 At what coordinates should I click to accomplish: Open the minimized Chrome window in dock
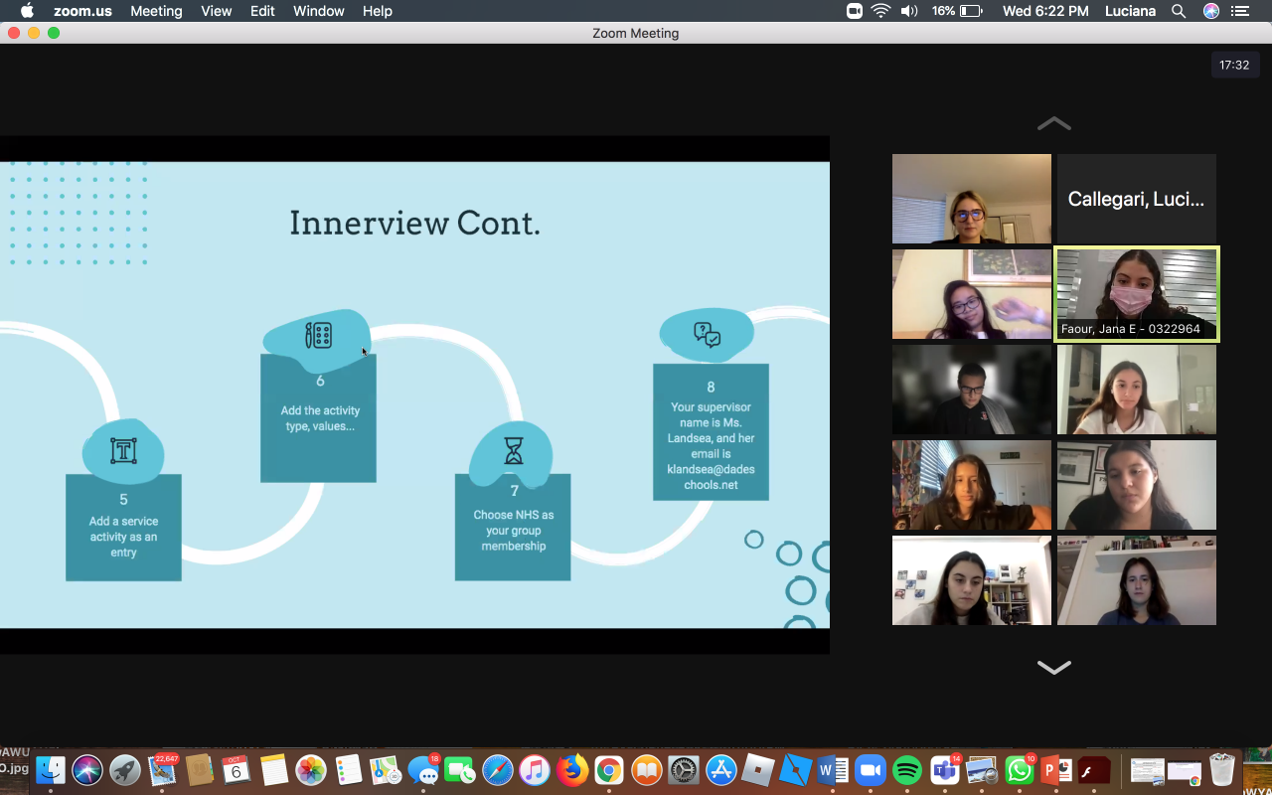point(1185,771)
